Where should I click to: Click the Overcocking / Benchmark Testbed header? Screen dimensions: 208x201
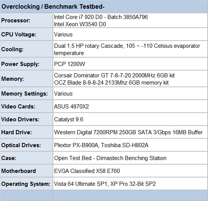pos(53,7)
